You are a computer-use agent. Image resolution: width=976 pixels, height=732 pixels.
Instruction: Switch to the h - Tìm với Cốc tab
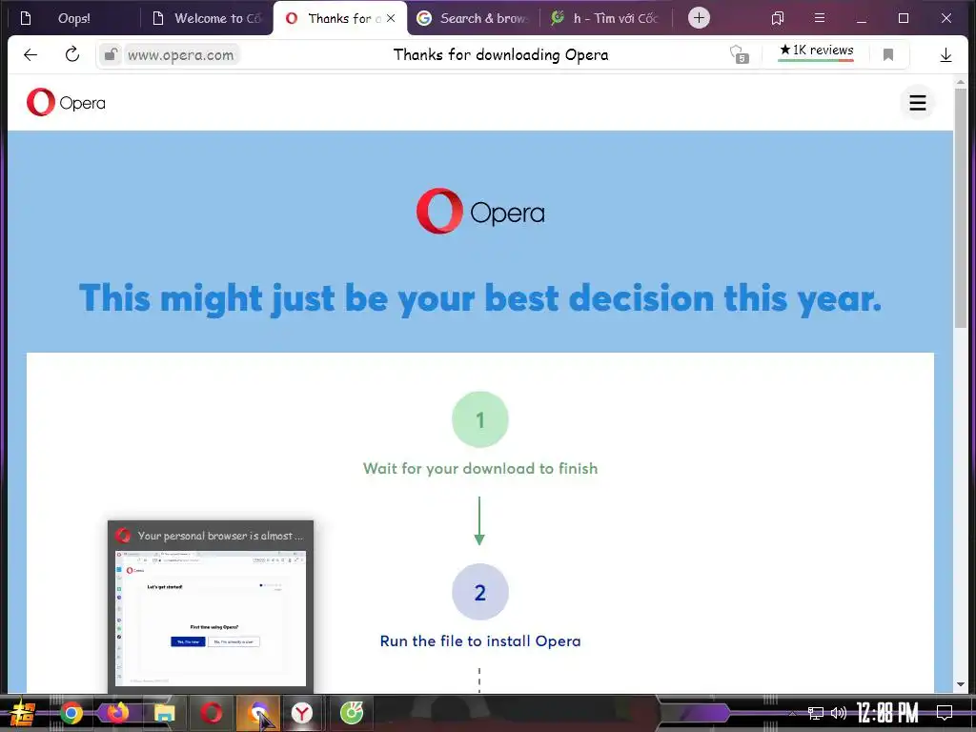pyautogui.click(x=605, y=18)
